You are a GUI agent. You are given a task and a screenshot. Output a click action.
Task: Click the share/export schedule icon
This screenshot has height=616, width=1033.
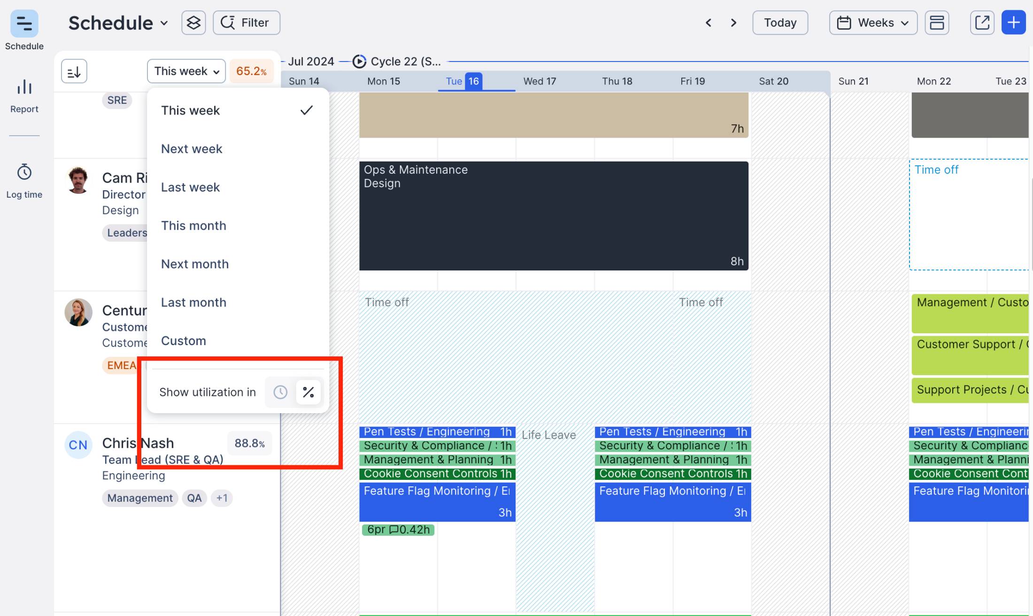[982, 23]
